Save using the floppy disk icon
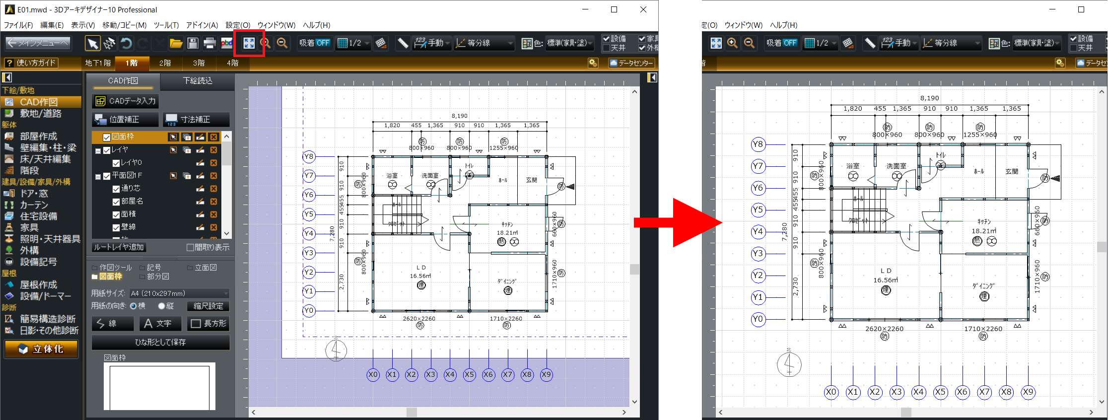The image size is (1108, 420). point(193,44)
